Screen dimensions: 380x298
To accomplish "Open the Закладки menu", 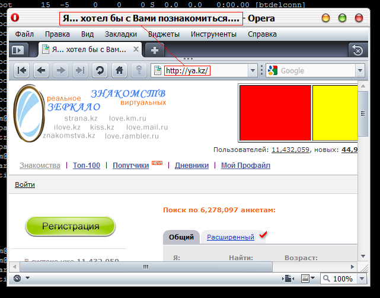I will [x=121, y=34].
